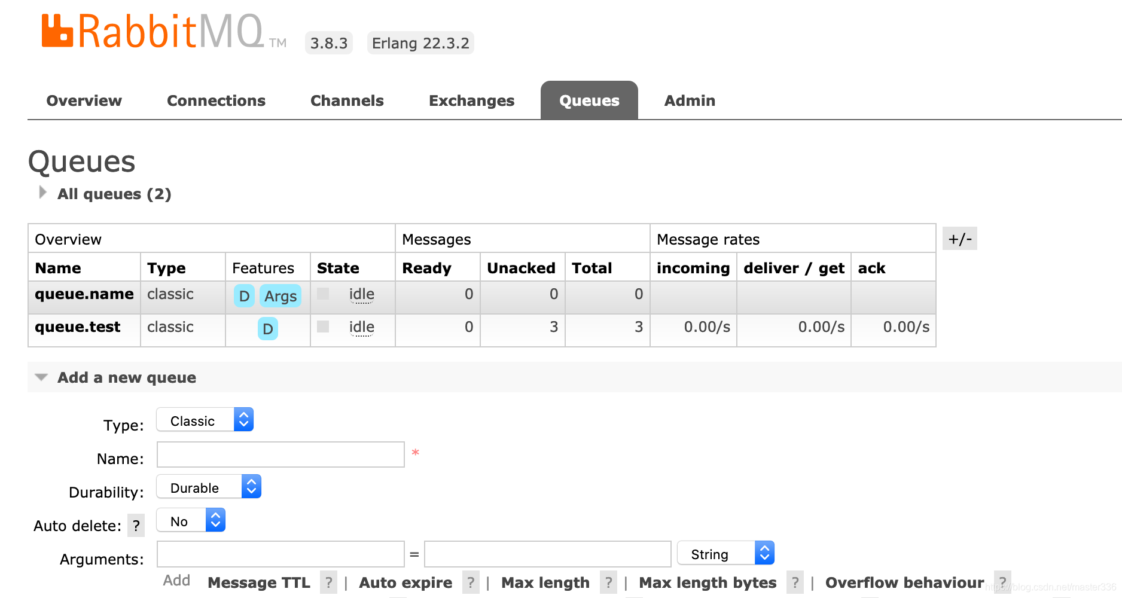Open the Max length help question mark
This screenshot has width=1122, height=598.
click(x=608, y=582)
